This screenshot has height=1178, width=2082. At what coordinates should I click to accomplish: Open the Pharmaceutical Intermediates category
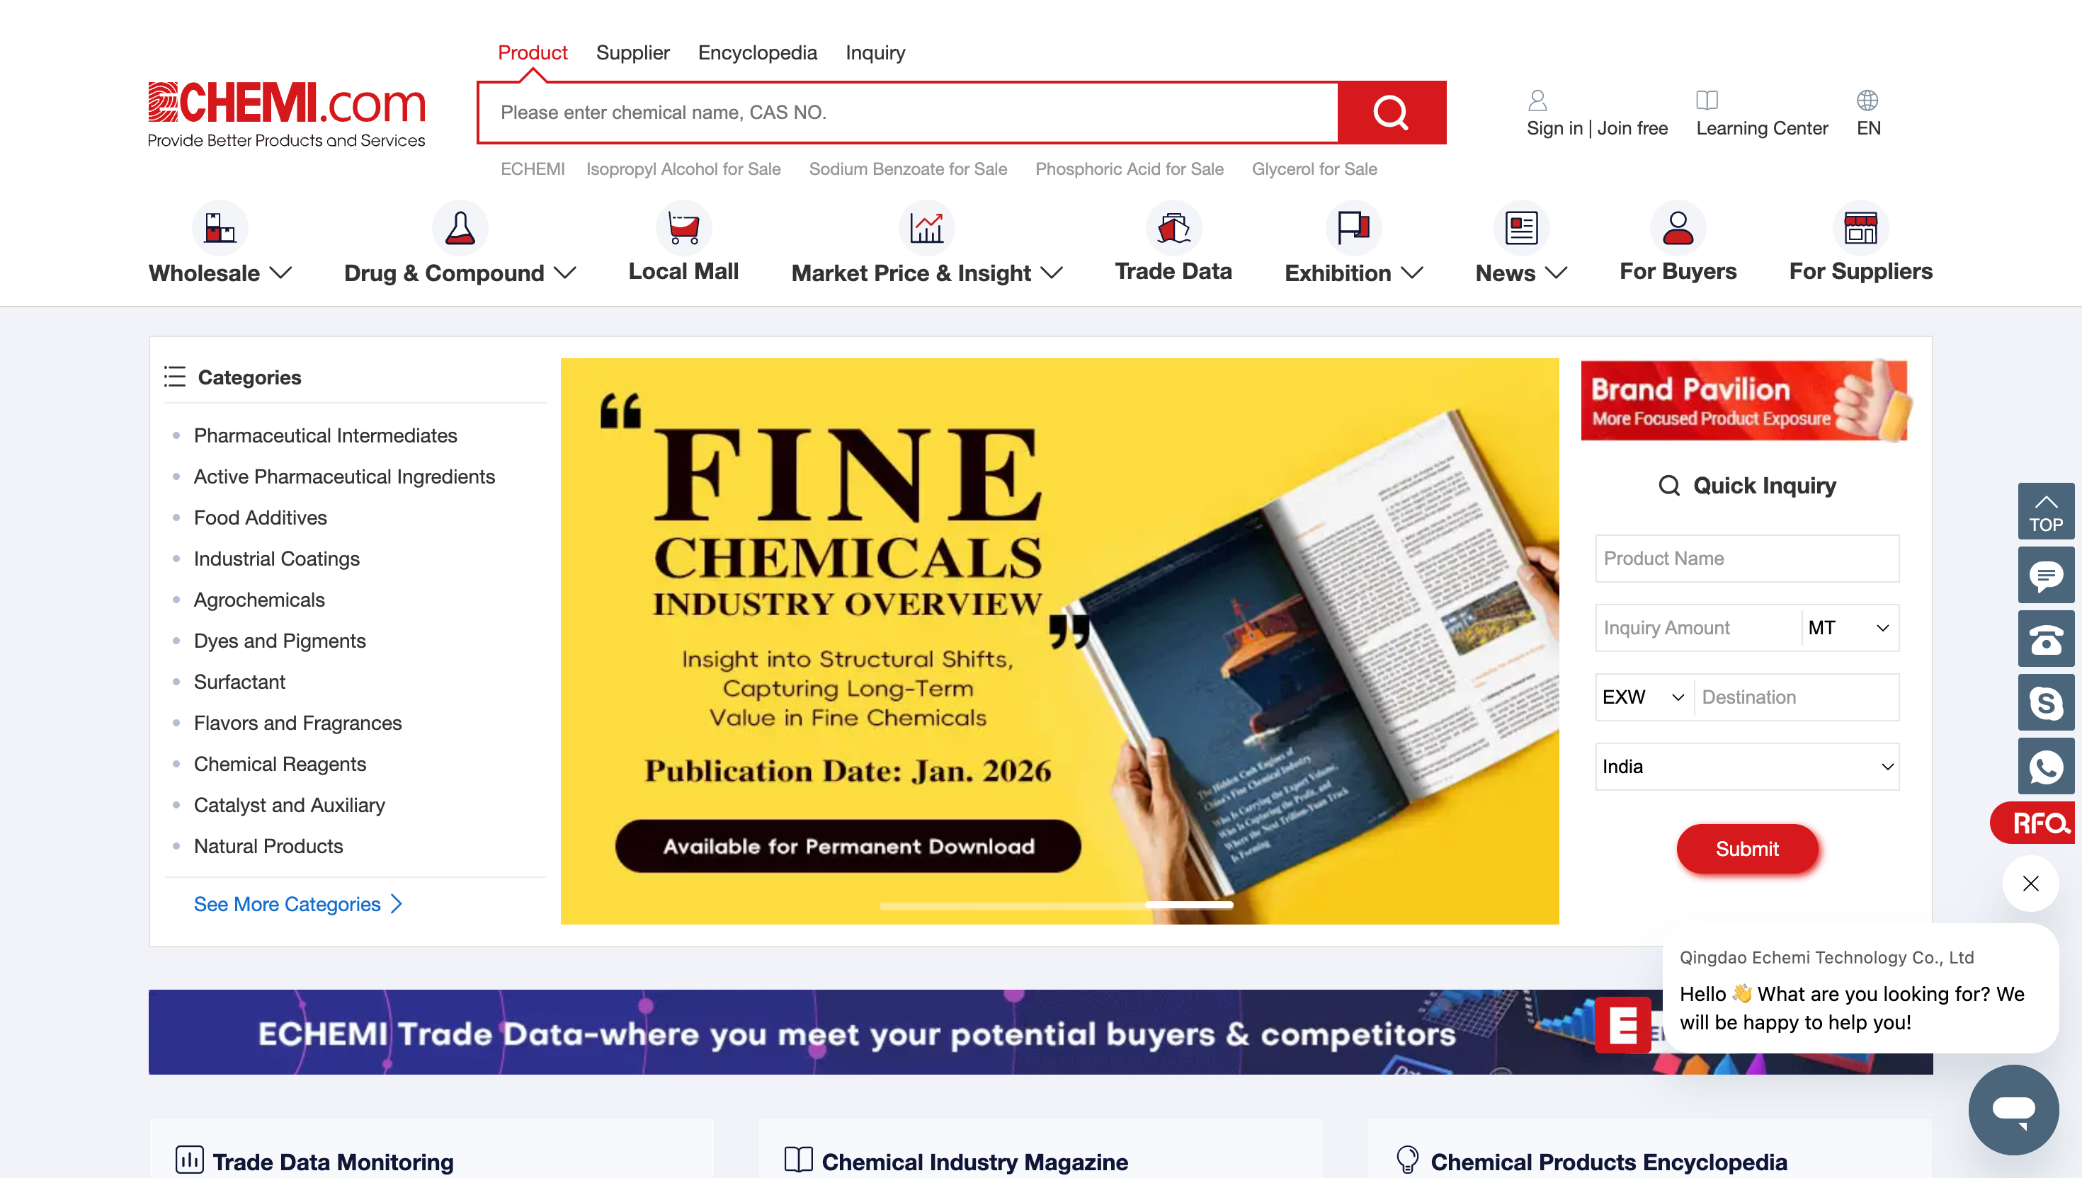325,435
